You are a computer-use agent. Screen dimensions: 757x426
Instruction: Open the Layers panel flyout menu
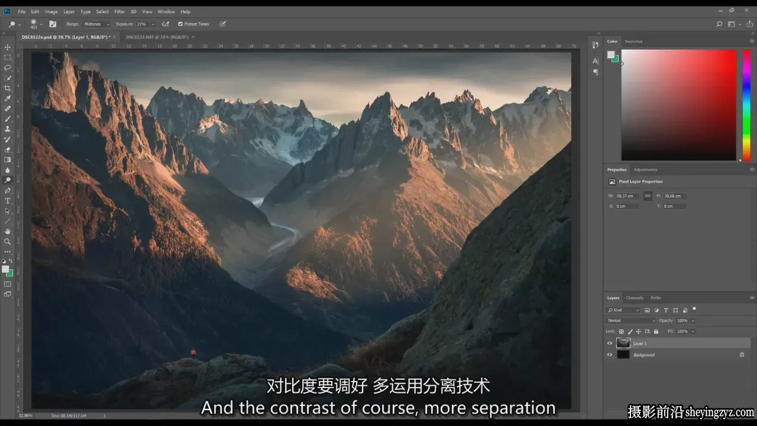(752, 298)
